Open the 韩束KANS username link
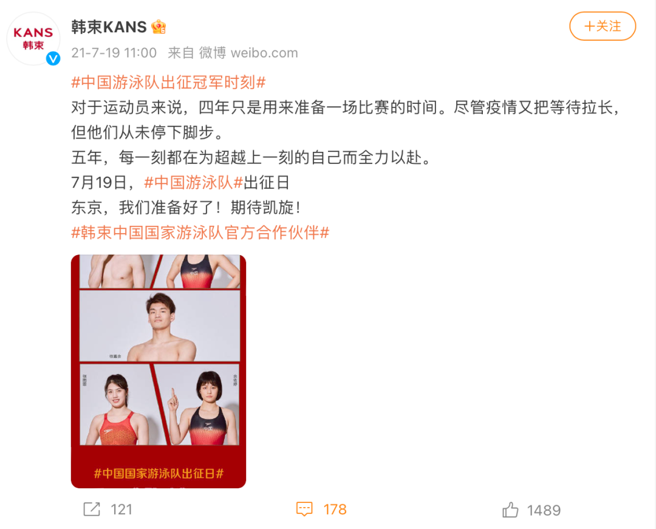The height and width of the screenshot is (529, 656). point(109,27)
